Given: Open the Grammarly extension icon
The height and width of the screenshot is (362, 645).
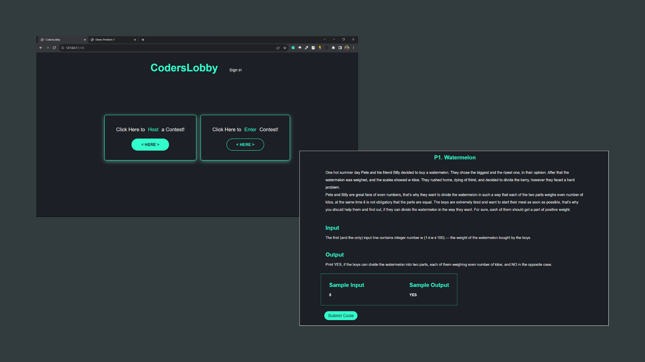Looking at the screenshot, I should coord(293,48).
